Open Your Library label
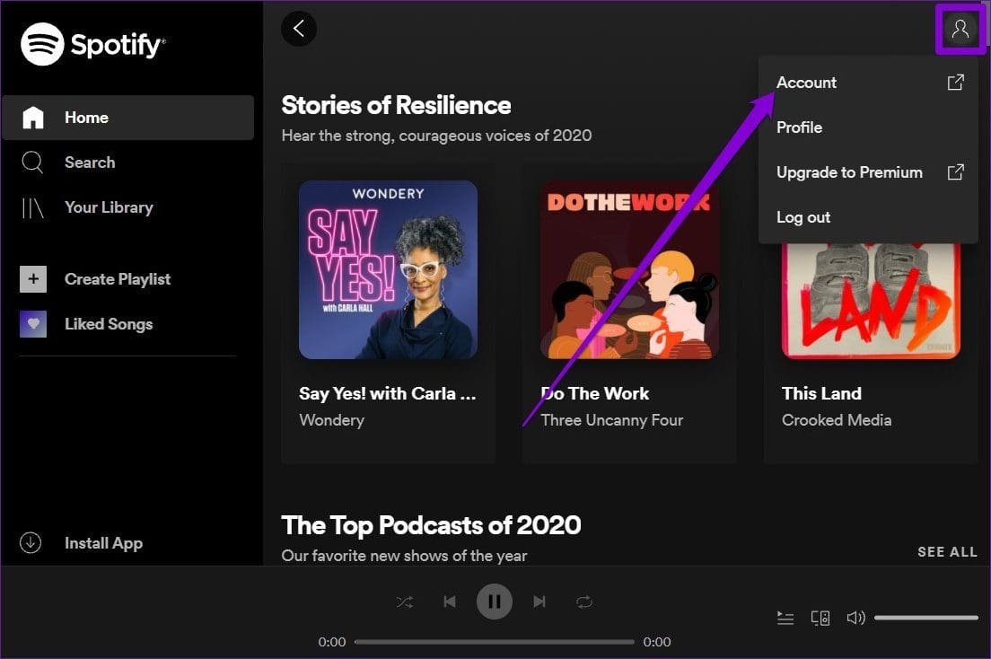The height and width of the screenshot is (659, 991). [109, 207]
